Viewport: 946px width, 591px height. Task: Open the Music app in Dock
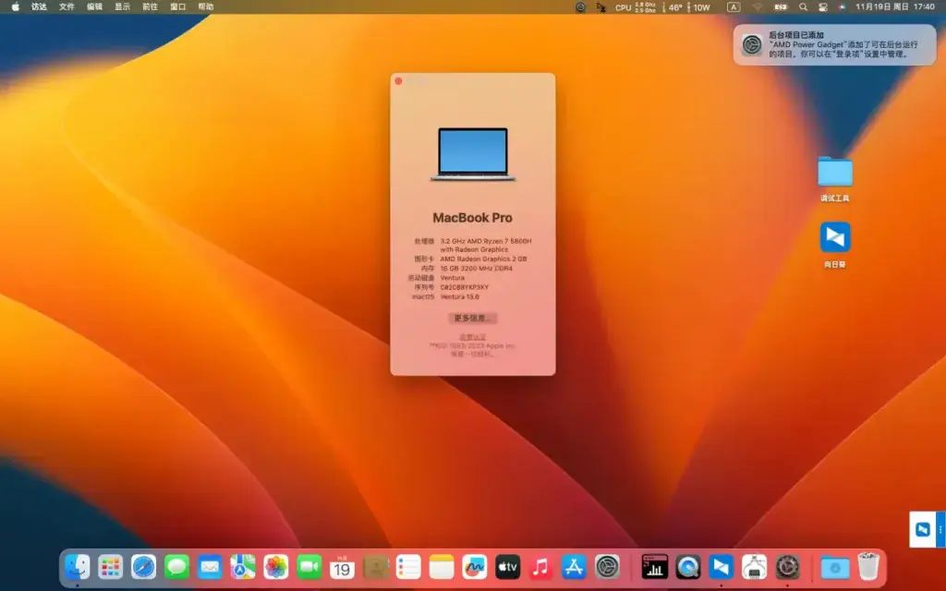click(x=540, y=567)
